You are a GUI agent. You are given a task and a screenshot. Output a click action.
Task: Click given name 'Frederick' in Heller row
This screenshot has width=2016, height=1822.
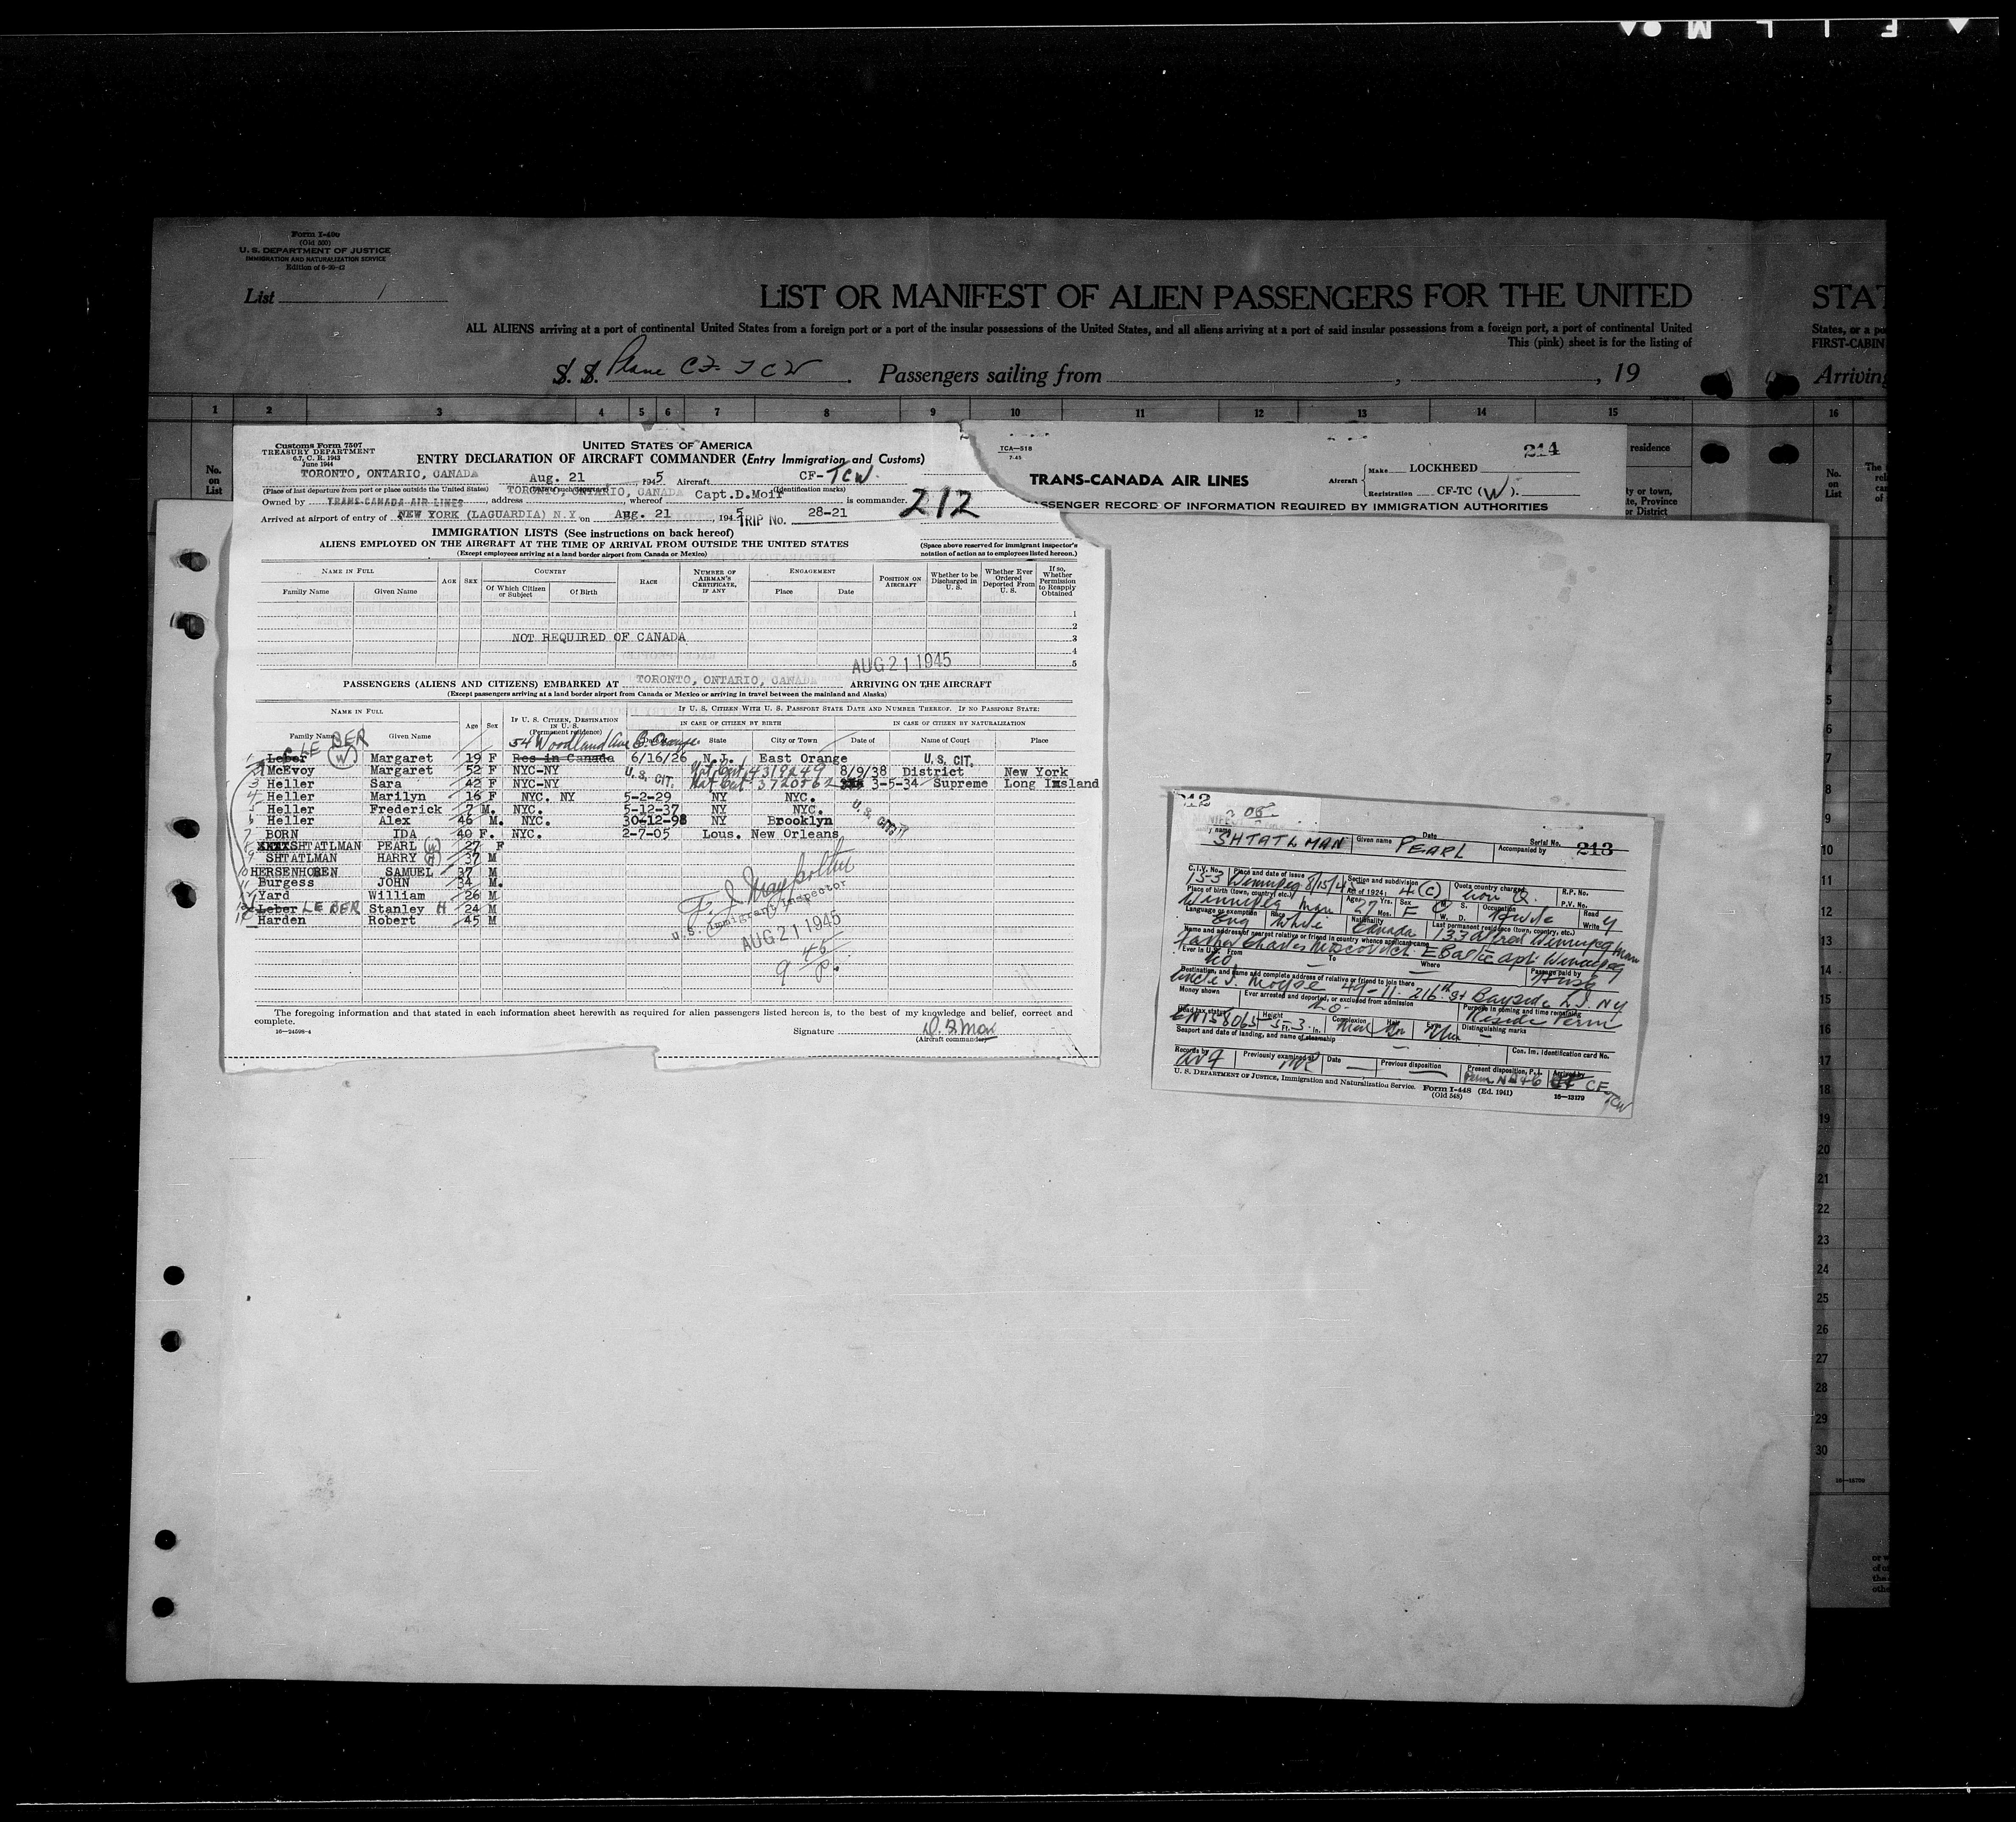coord(407,808)
